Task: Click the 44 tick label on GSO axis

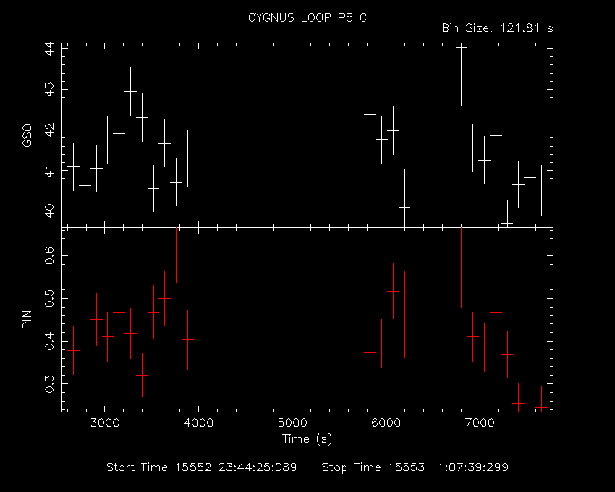Action: [49, 49]
